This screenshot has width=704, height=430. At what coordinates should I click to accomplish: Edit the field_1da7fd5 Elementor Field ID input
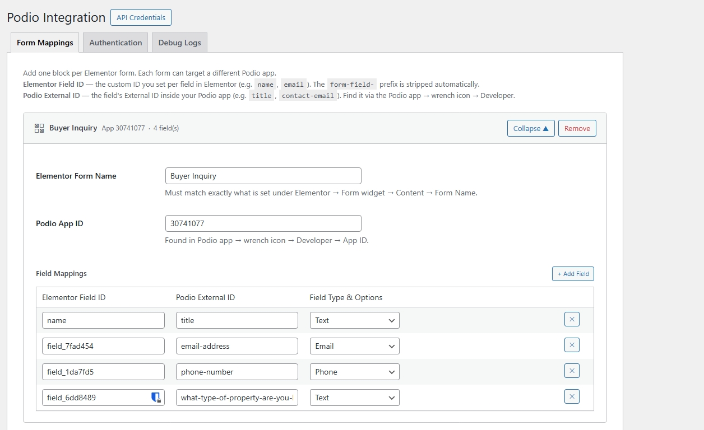click(x=103, y=372)
